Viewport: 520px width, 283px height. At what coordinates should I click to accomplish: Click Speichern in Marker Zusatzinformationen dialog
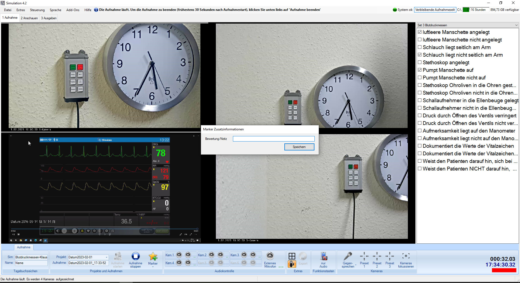(299, 147)
